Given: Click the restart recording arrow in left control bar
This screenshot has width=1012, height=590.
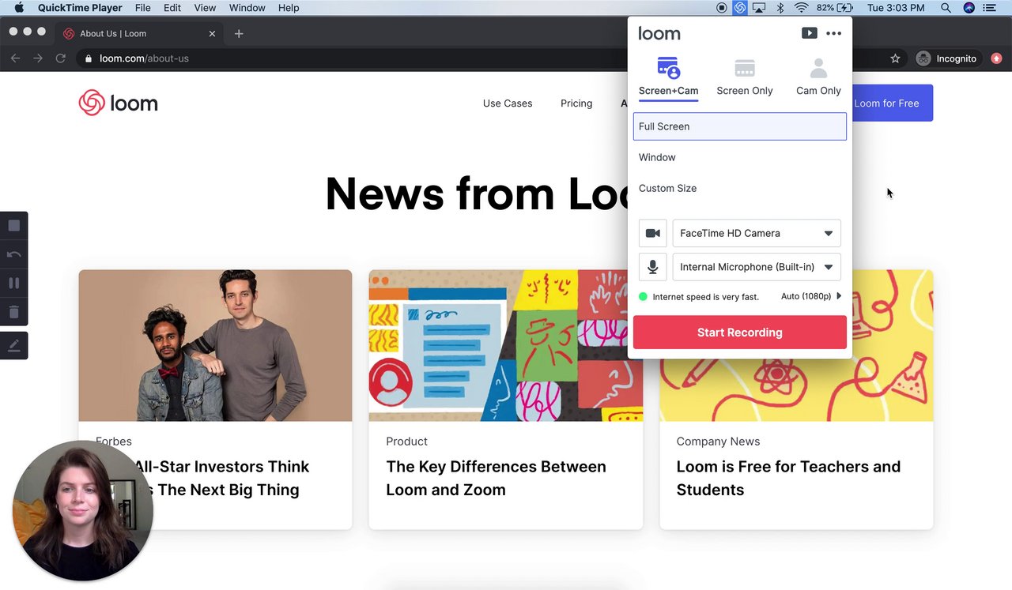Looking at the screenshot, I should coord(13,254).
